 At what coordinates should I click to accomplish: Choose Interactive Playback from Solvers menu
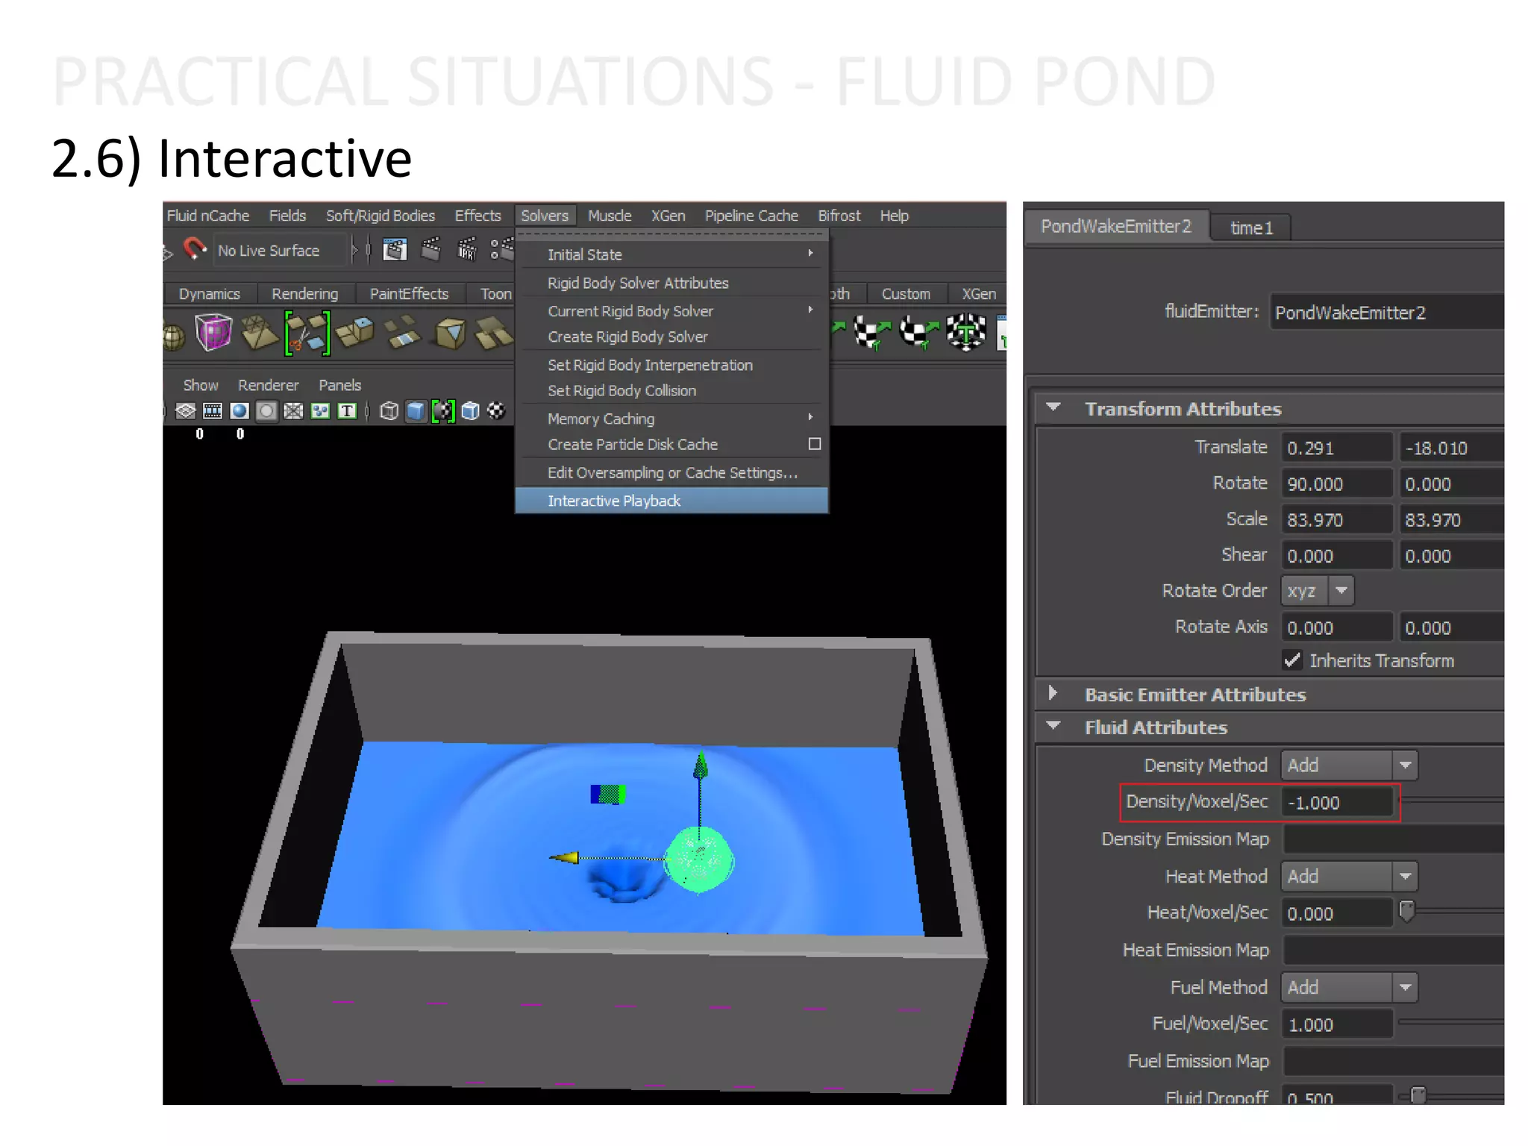[x=671, y=501]
